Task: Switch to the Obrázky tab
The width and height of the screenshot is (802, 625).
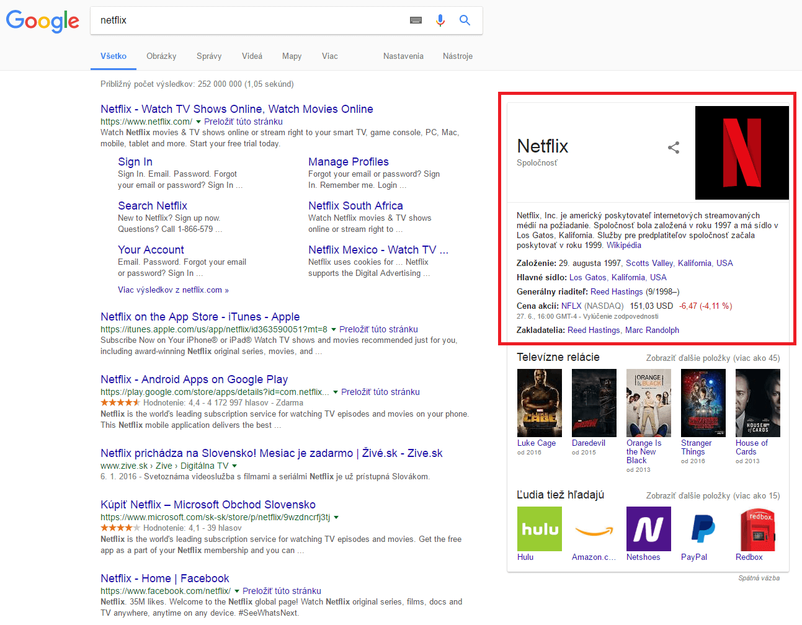Action: [x=161, y=56]
